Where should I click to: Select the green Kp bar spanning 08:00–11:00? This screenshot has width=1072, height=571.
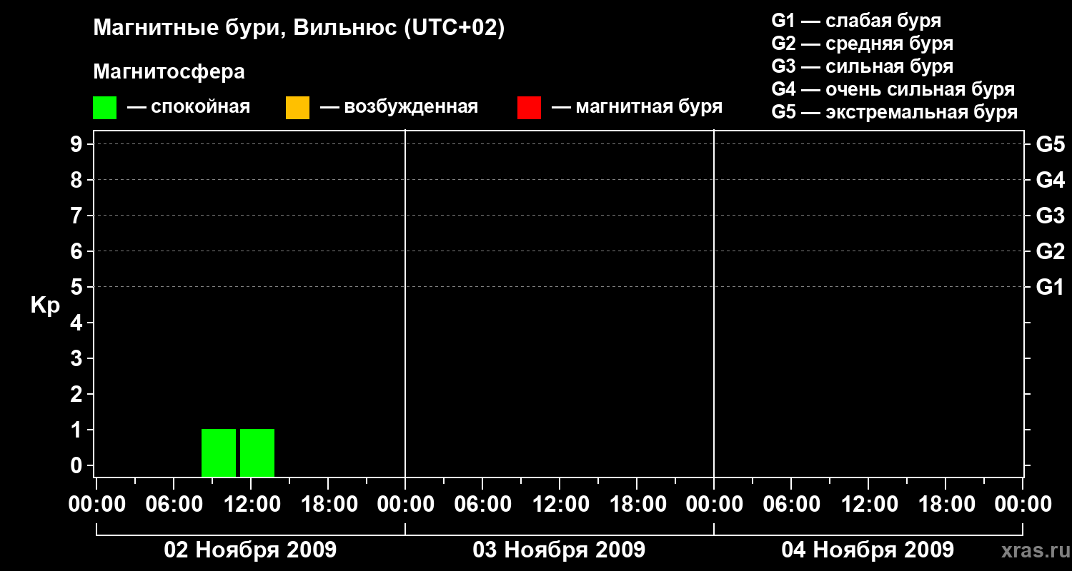[x=219, y=453]
